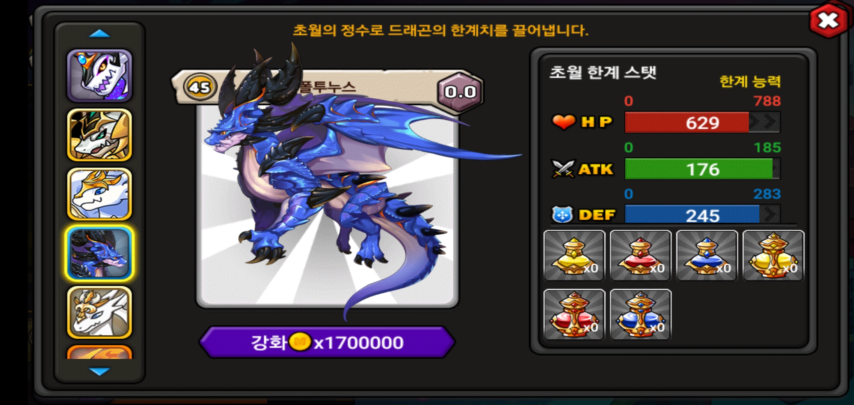This screenshot has height=405, width=854.
Task: Choose the highlighted blue dragon portrait
Action: tap(100, 253)
